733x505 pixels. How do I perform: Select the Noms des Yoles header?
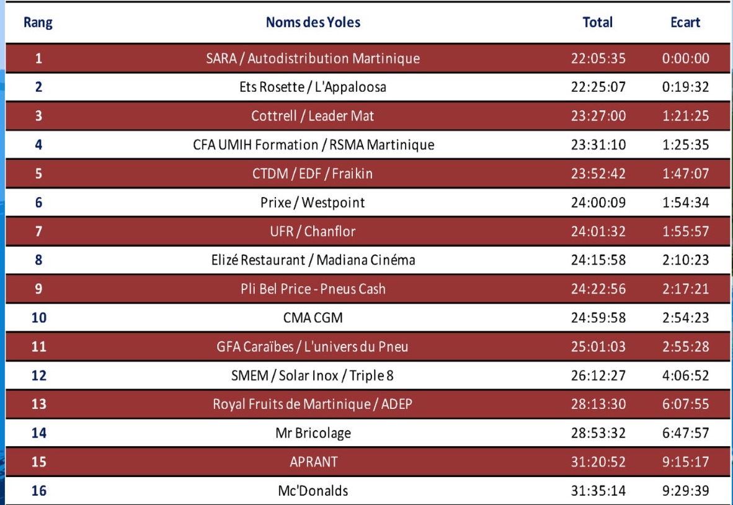(x=313, y=22)
